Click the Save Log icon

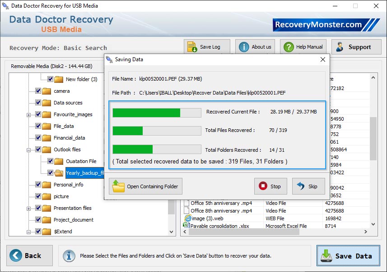pos(191,46)
